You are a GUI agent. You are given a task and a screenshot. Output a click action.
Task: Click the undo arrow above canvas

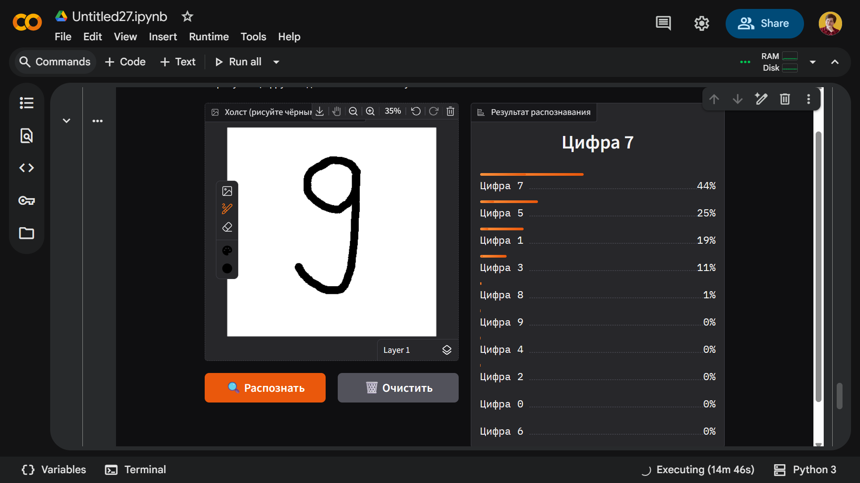click(416, 111)
